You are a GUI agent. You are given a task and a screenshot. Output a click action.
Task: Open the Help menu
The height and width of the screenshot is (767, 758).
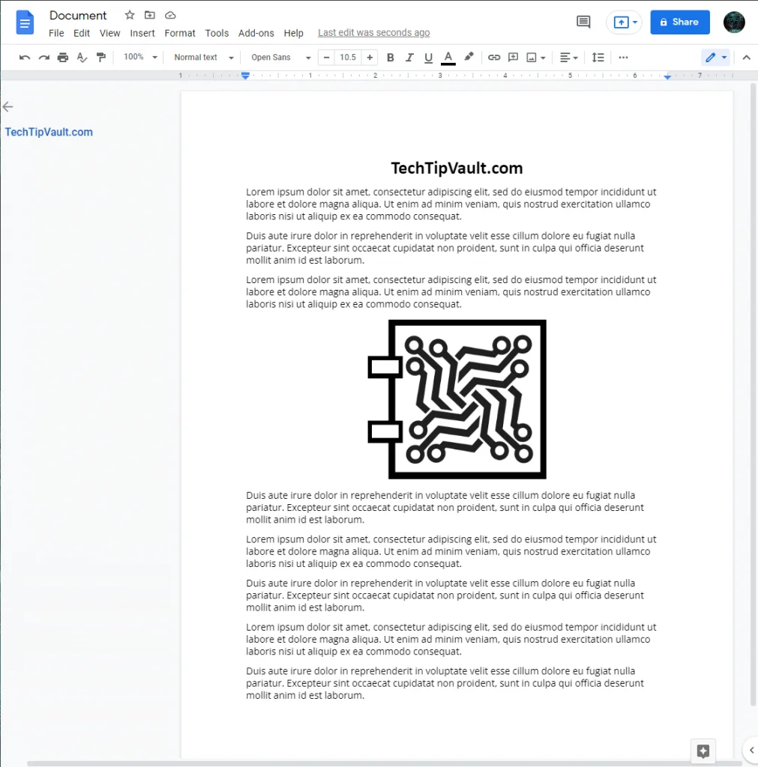point(293,33)
